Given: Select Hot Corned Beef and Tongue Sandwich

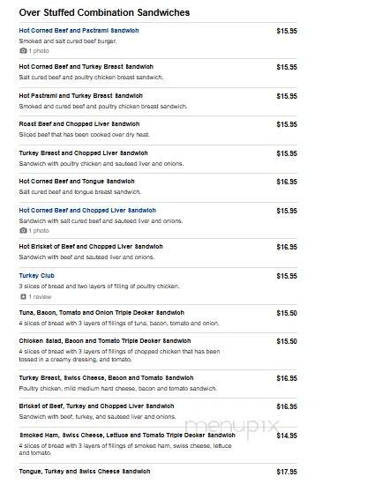Looking at the screenshot, I should click(77, 182).
